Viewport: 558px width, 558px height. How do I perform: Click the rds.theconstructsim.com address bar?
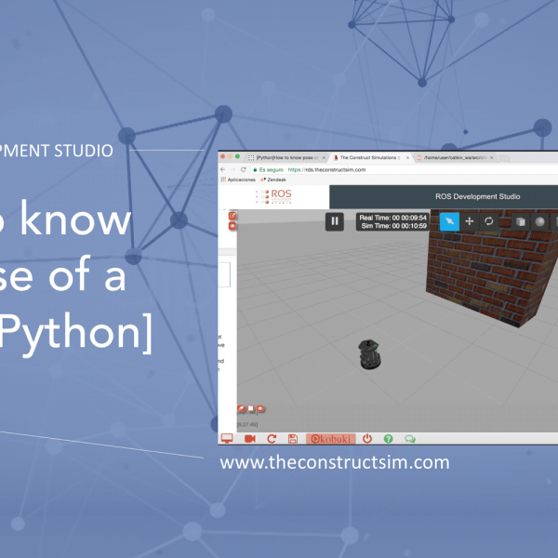click(405, 170)
